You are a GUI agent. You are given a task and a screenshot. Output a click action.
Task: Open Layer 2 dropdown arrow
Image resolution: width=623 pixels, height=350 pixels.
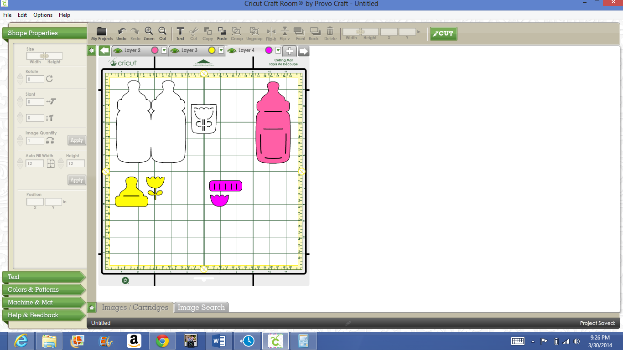coord(164,50)
